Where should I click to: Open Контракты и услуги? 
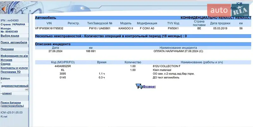(14, 68)
